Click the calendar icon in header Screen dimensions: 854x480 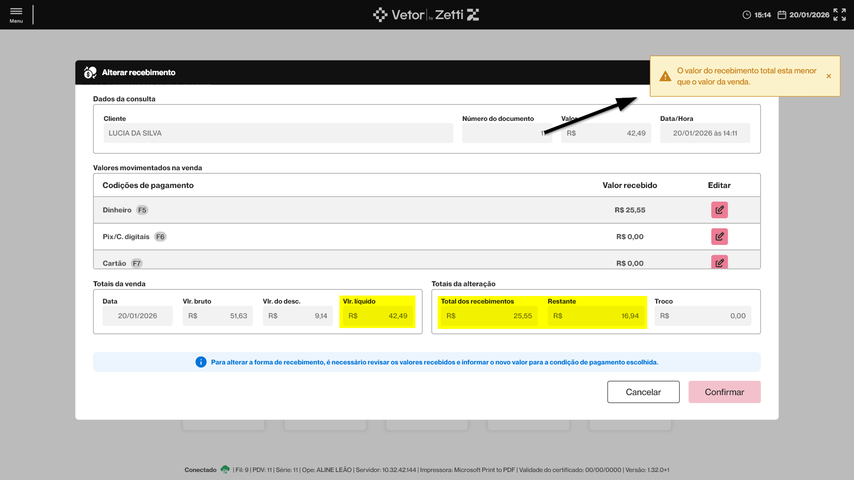pyautogui.click(x=781, y=15)
